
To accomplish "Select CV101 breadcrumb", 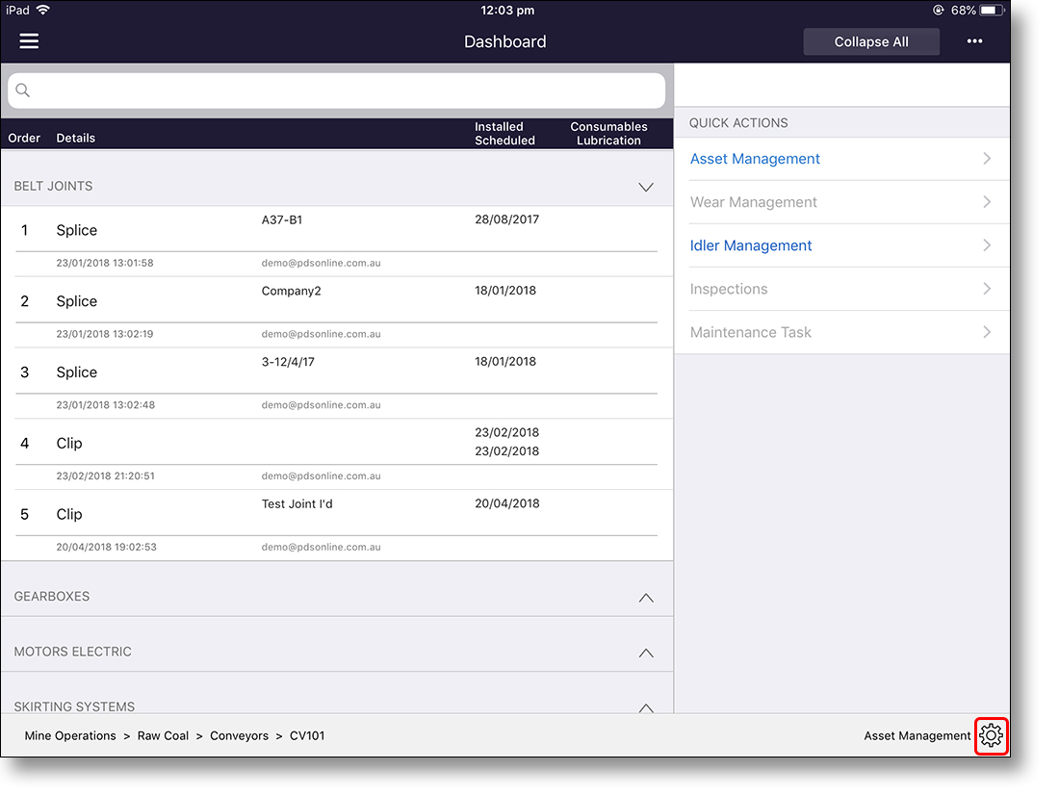I will click(307, 736).
